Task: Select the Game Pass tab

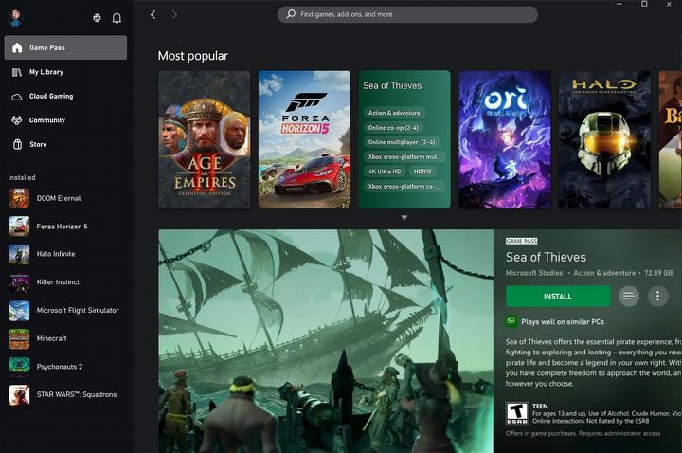Action: [65, 47]
